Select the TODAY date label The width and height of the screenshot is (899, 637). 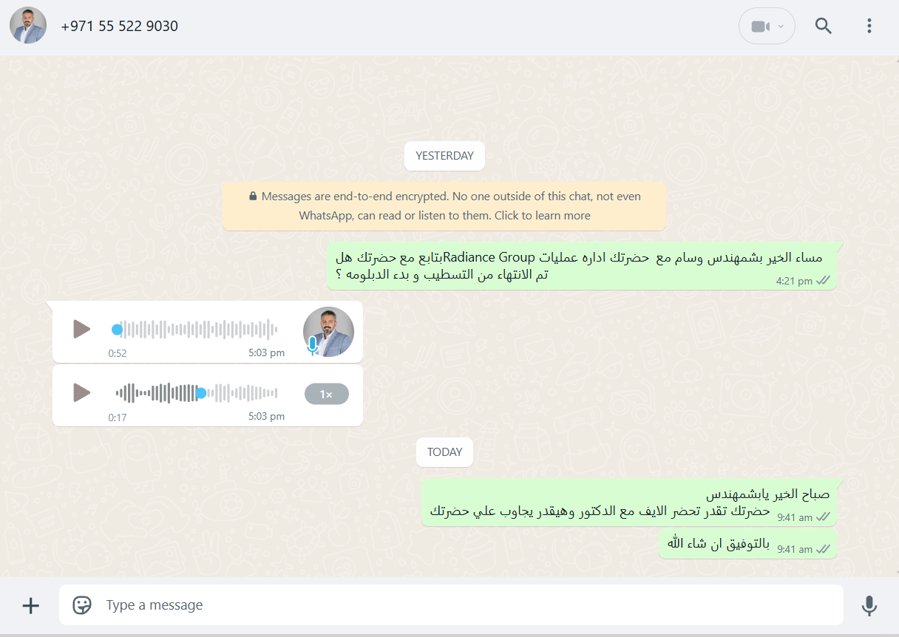pos(444,452)
